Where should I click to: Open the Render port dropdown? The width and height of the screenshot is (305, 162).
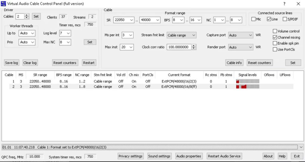click(240, 47)
